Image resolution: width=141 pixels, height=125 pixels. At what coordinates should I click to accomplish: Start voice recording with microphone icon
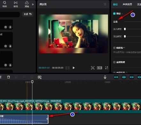pyautogui.click(x=105, y=77)
